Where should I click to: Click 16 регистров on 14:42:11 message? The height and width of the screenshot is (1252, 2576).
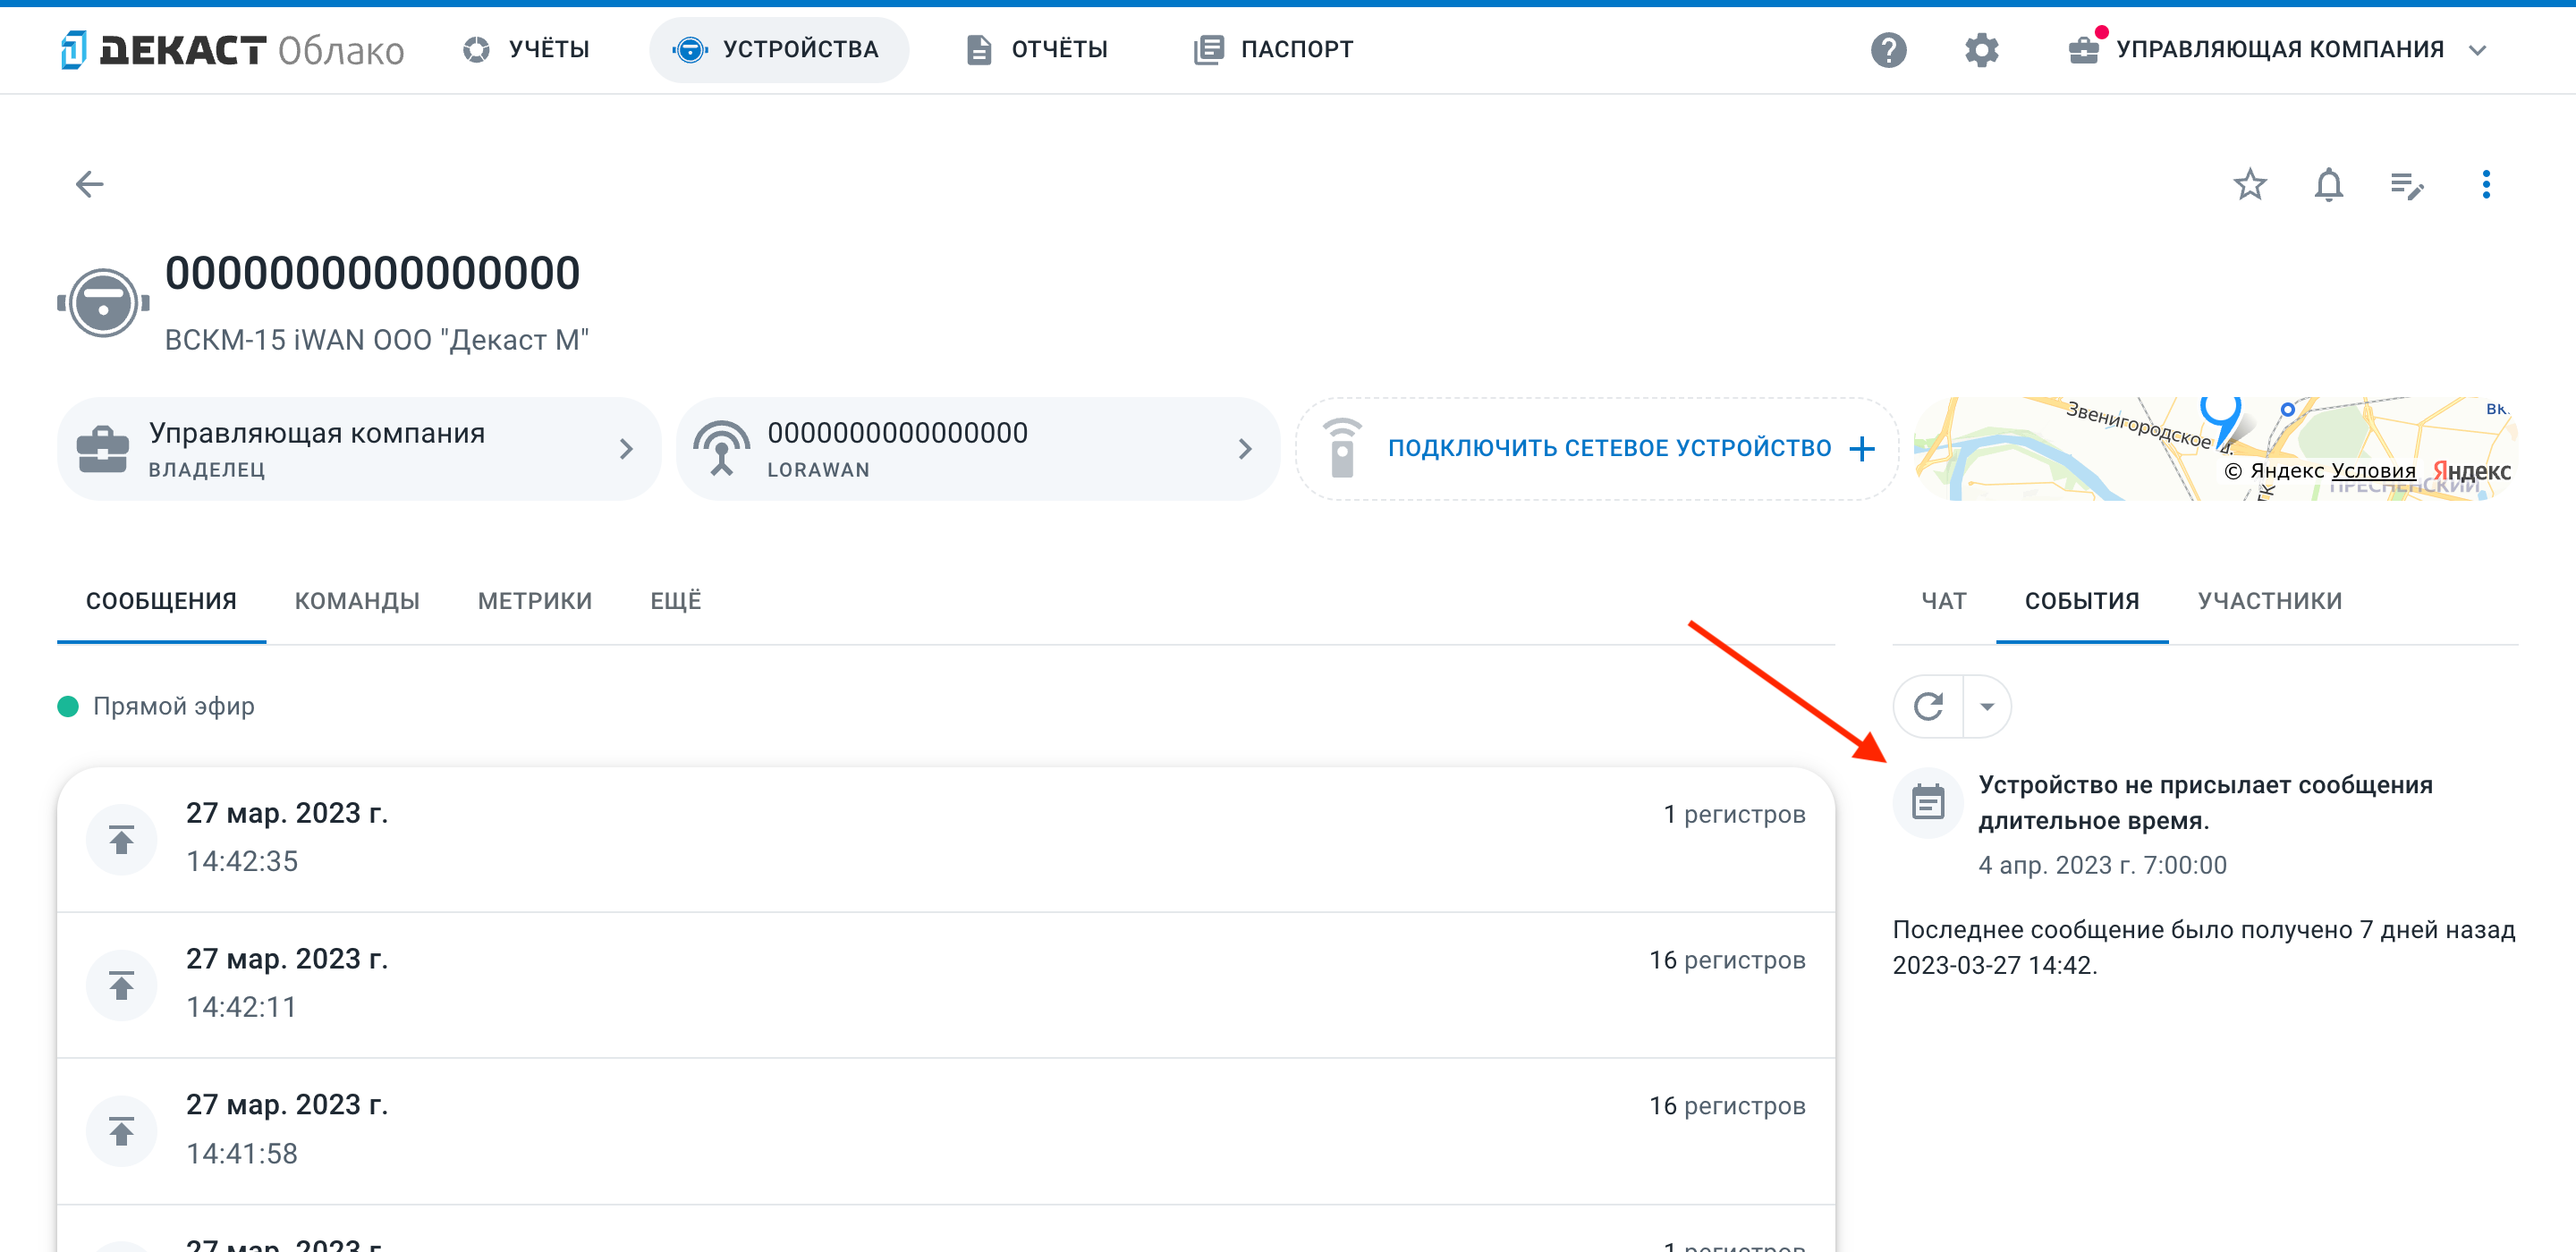coord(1727,960)
